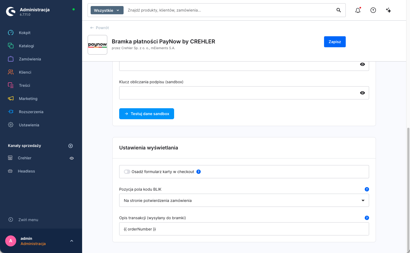Reveal the upper hidden key field value
Viewport: 410px width, 253px height.
362,64
